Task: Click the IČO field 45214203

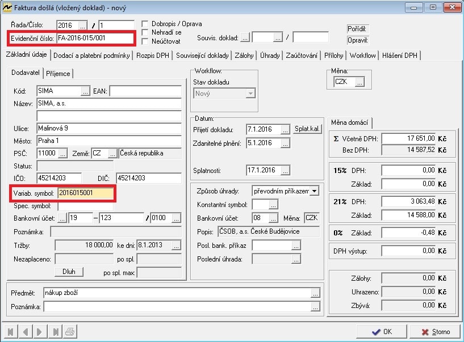Action: pos(59,178)
